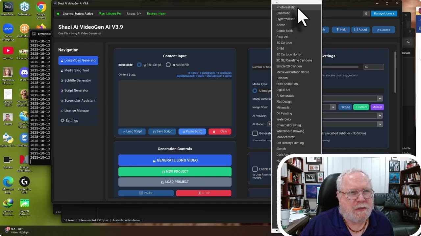Open Strawberry blonde image file icon
The image size is (421, 236).
coord(8,76)
